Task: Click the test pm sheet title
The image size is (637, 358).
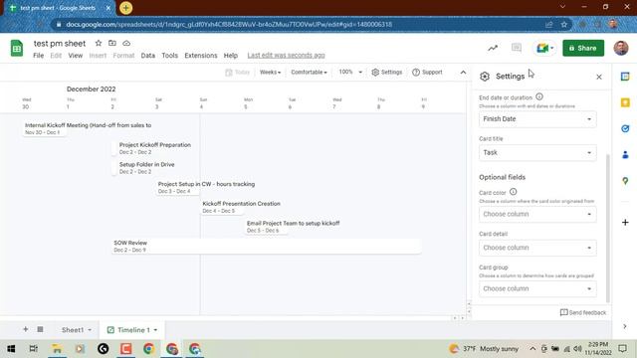Action: click(60, 43)
